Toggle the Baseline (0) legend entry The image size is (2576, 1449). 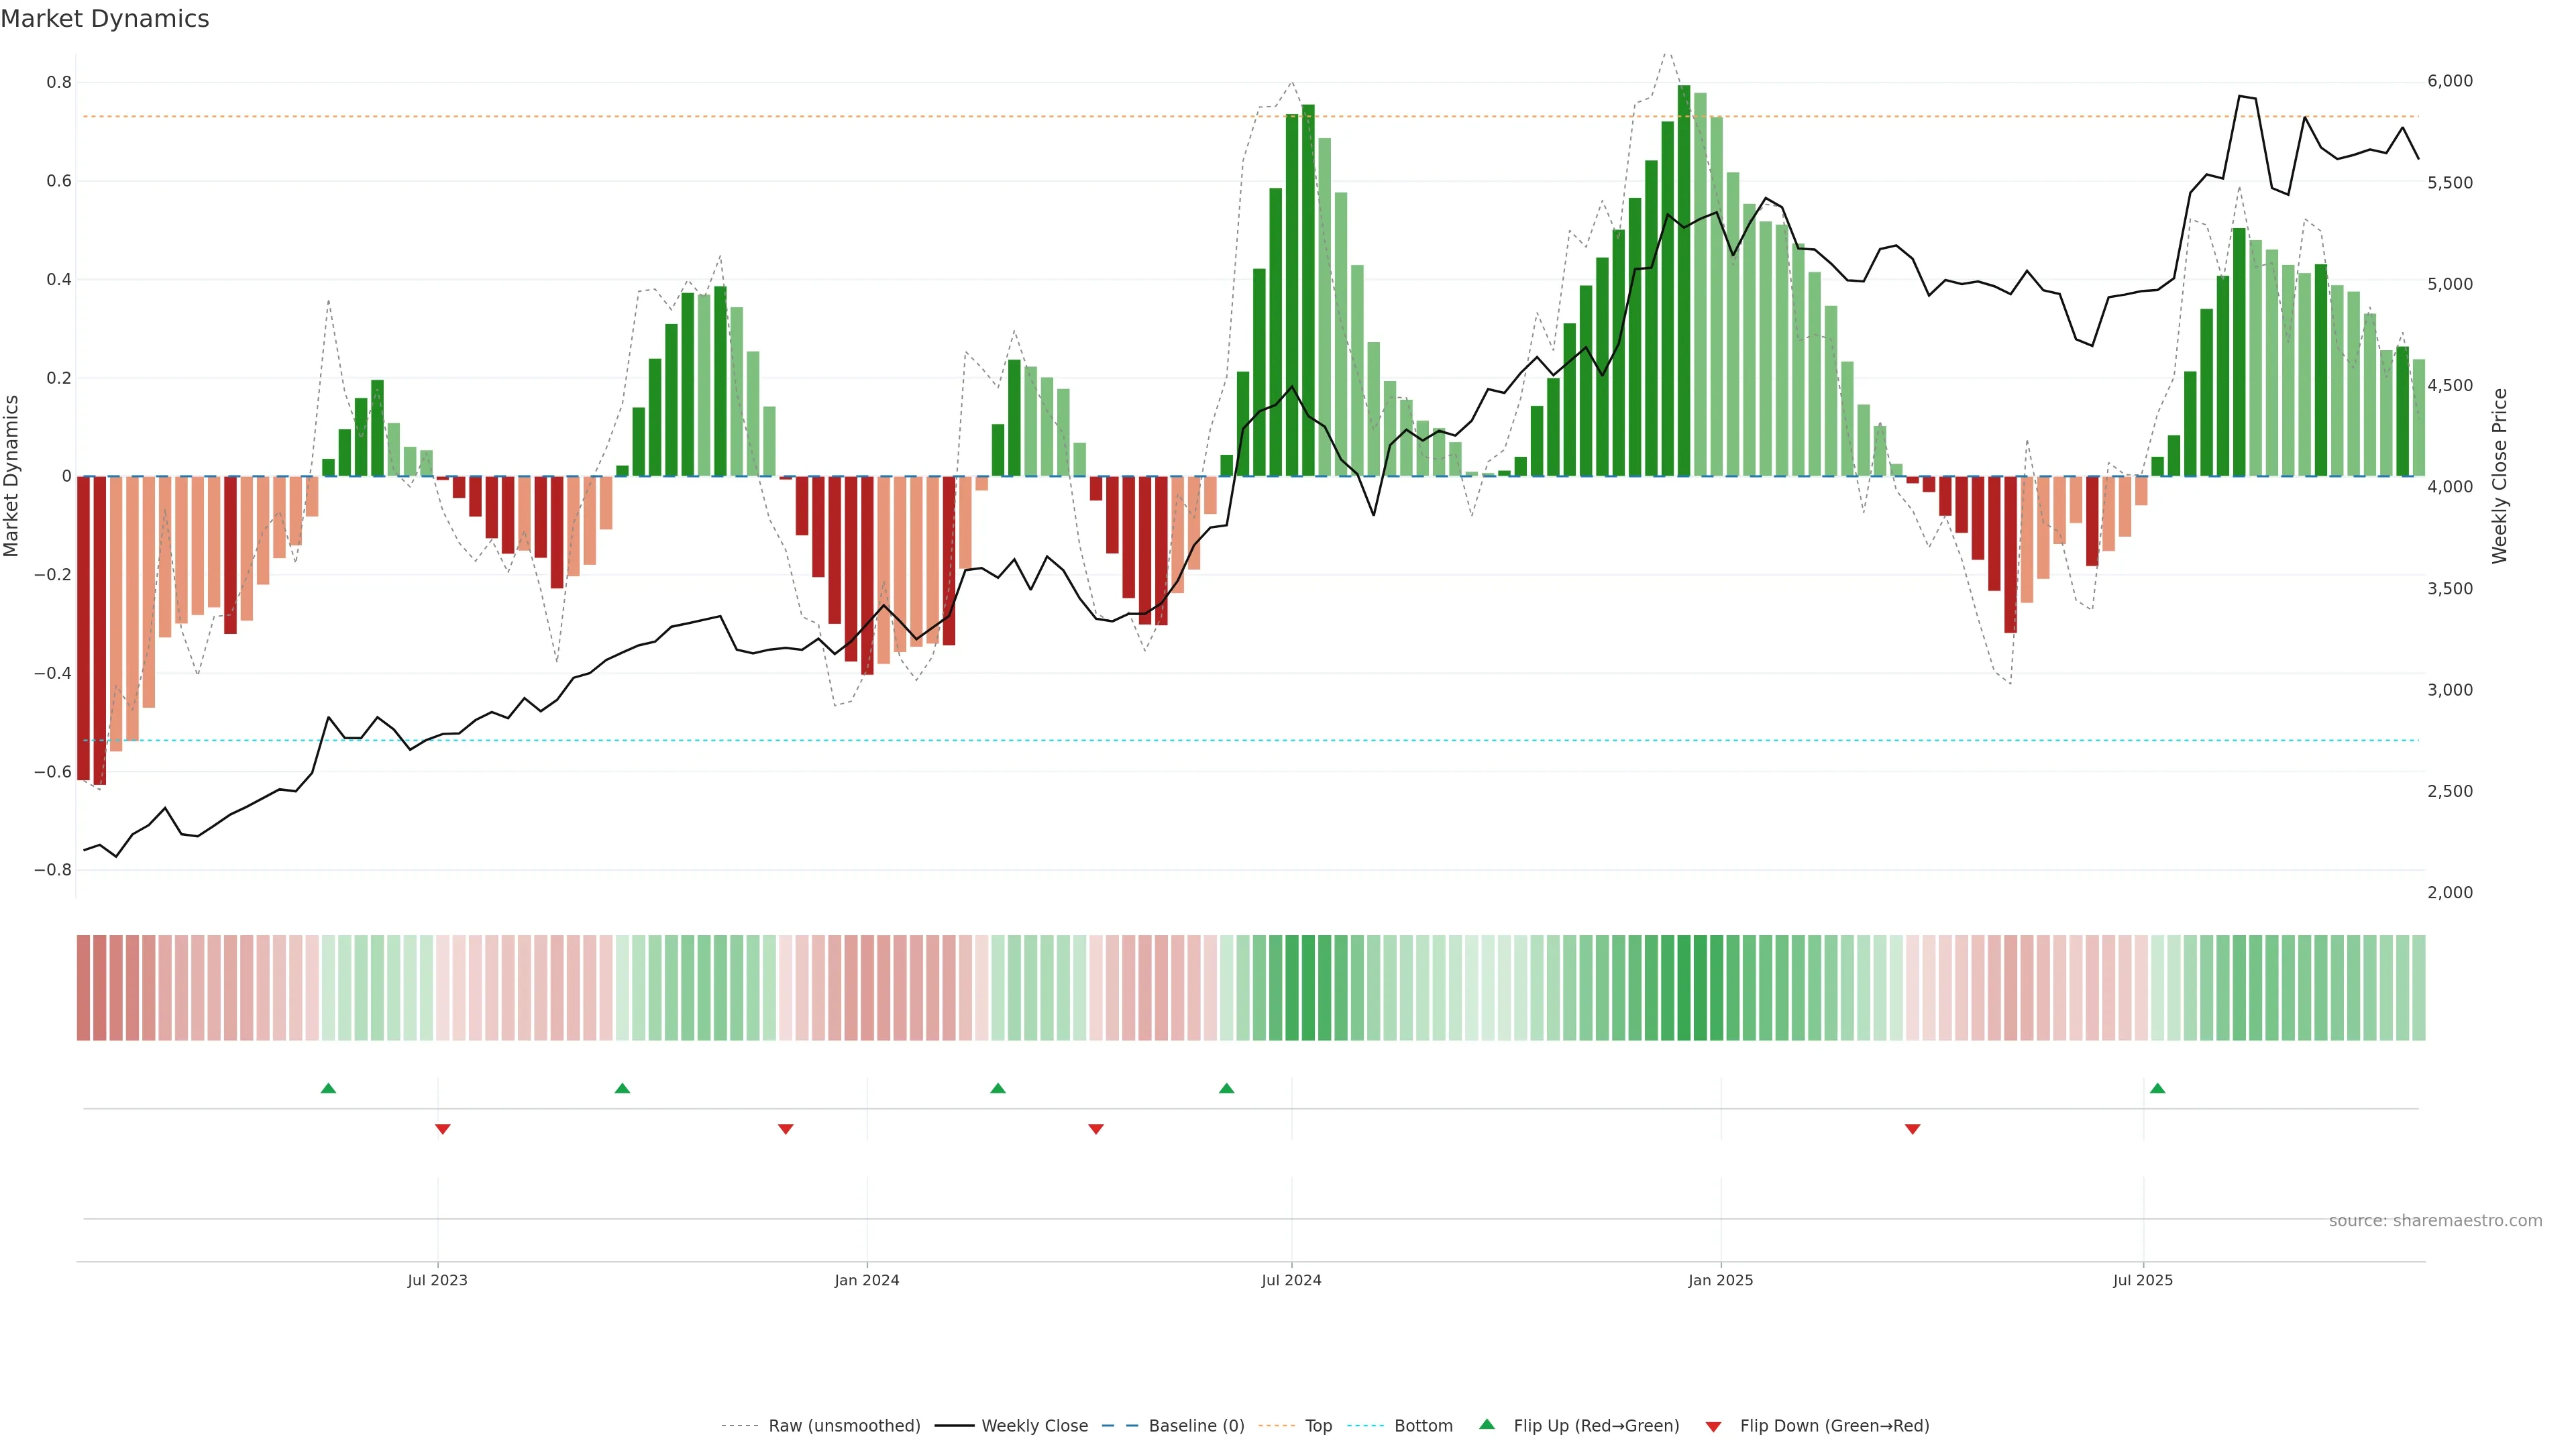tap(1196, 1426)
